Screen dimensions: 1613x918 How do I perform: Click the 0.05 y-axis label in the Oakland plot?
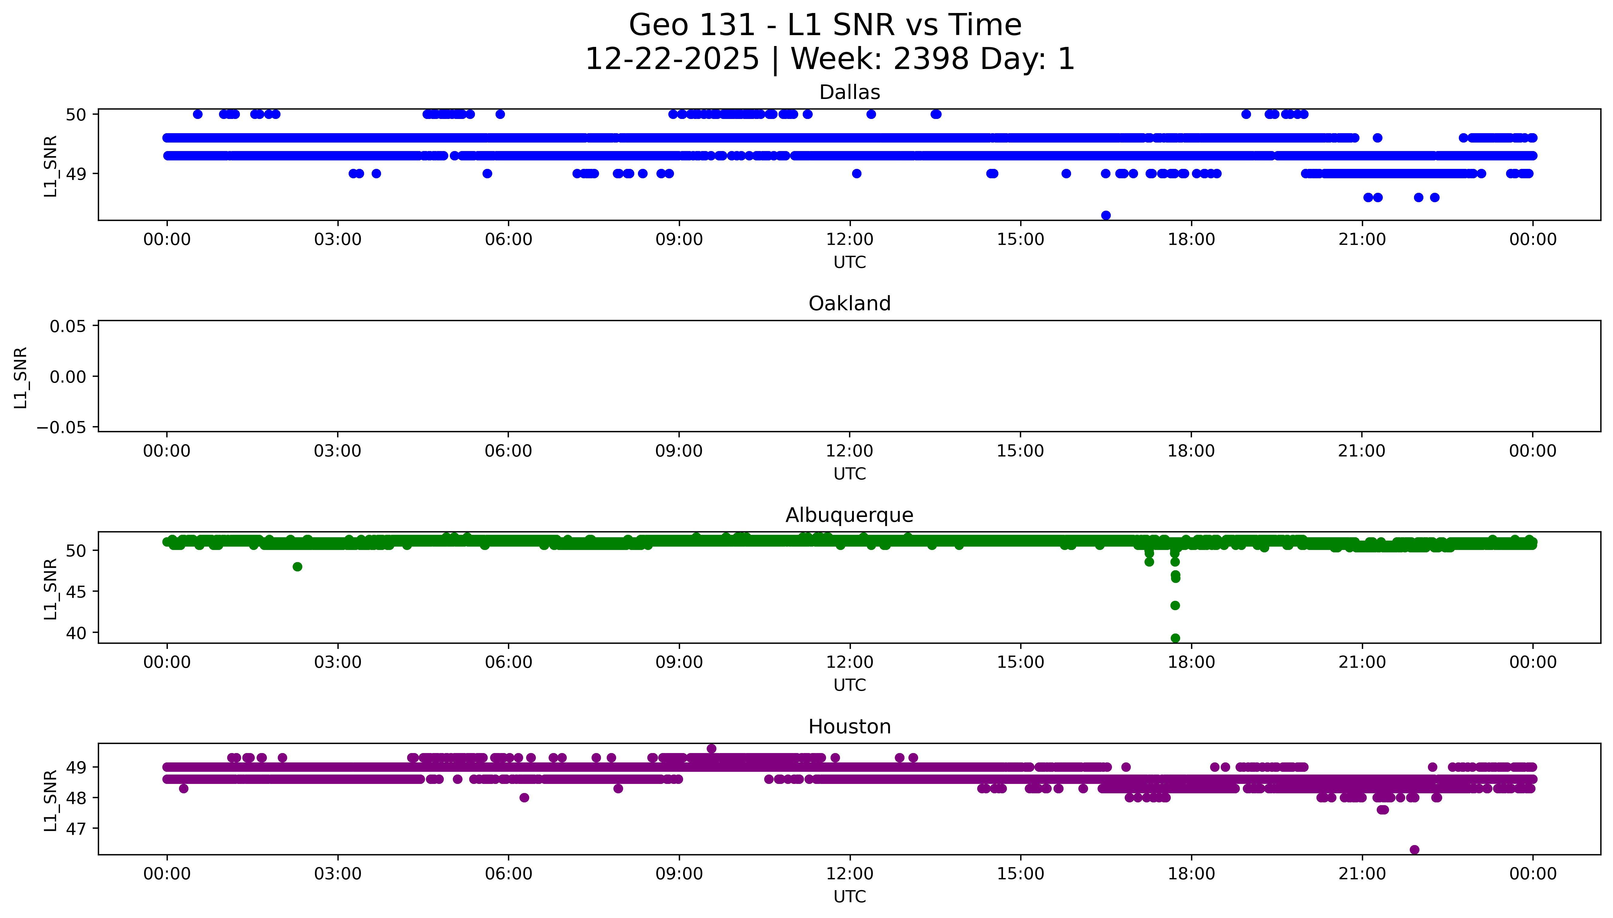point(68,327)
